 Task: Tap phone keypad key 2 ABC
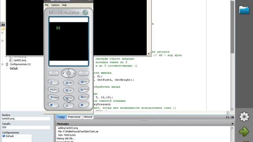pyautogui.click(x=68, y=83)
